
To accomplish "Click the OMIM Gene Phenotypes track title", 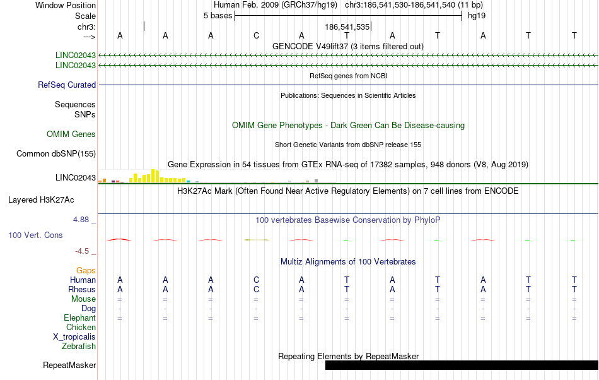I will point(348,125).
